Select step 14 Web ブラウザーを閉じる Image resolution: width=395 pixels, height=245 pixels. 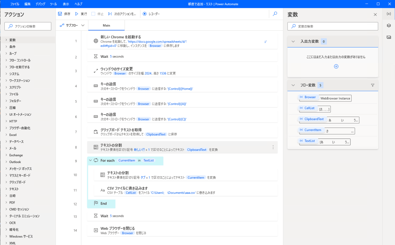point(182,230)
